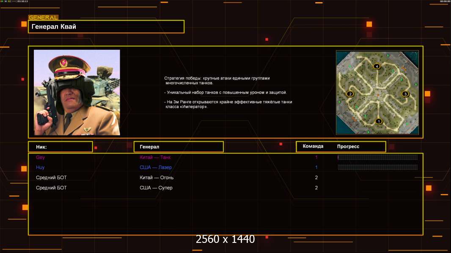Select player name 'Gey'
The image size is (451, 253).
tap(40, 157)
